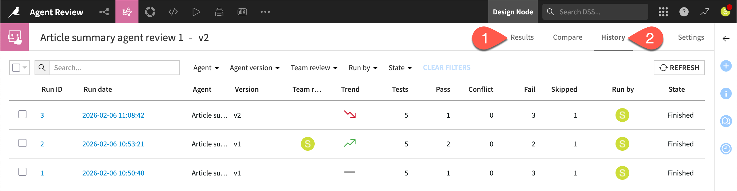Switch to the Compare tab
This screenshot has height=191, width=737.
(x=567, y=37)
